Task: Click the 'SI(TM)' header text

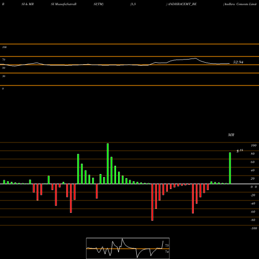Action: [98, 4]
